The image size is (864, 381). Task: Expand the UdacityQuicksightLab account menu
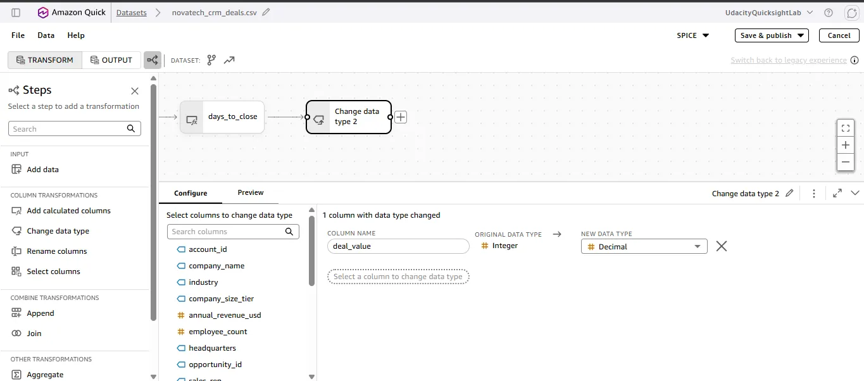(x=769, y=13)
